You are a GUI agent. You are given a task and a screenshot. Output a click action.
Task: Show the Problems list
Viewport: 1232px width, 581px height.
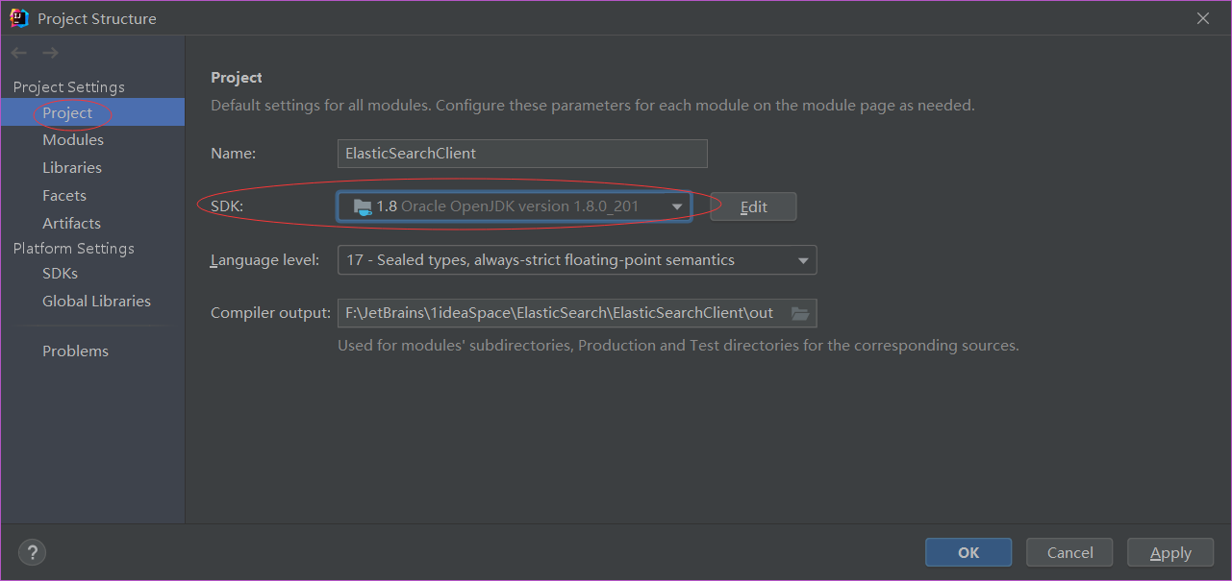click(x=75, y=351)
